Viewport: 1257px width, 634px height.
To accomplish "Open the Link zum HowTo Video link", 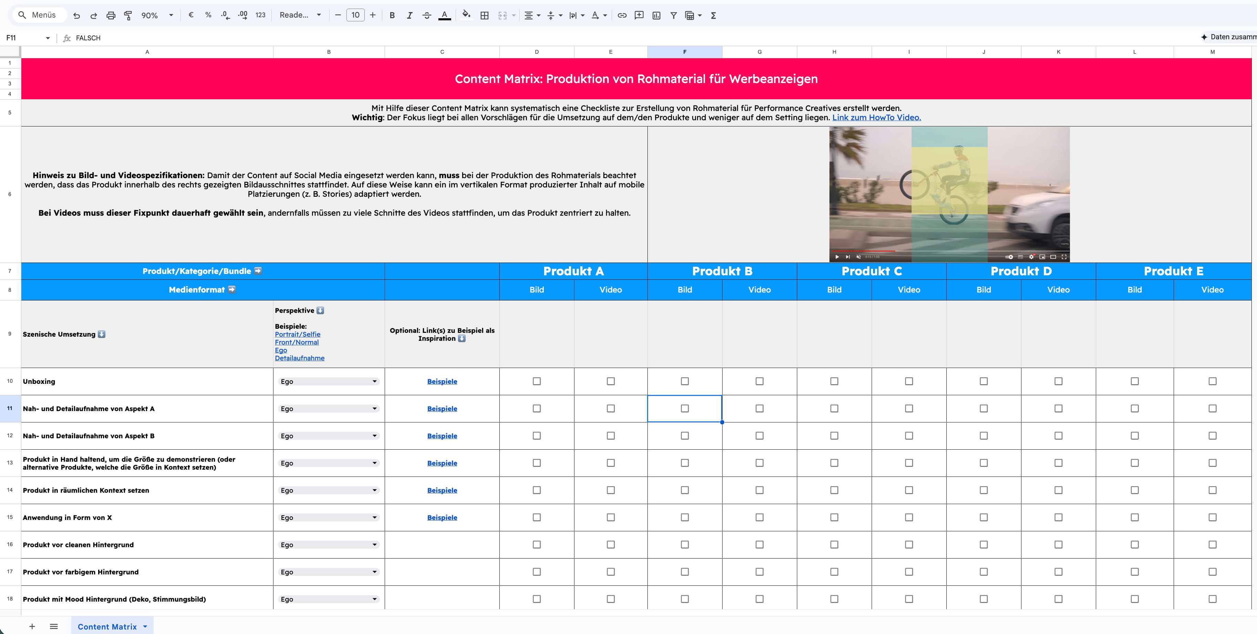I will pos(876,117).
